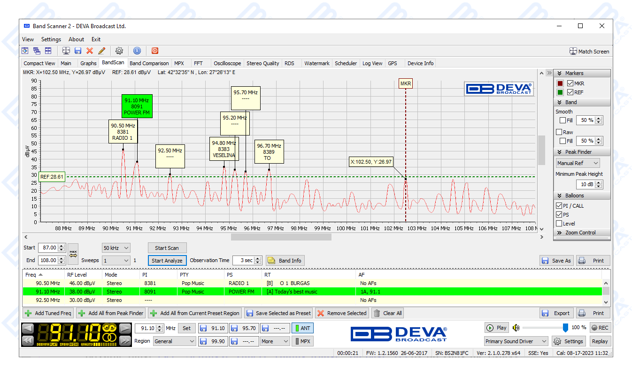Image resolution: width=632 pixels, height=376 pixels.
Task: Click the Match Screen icon
Action: point(573,51)
